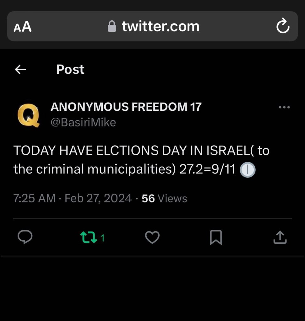Open the share upload icon

coord(280,237)
